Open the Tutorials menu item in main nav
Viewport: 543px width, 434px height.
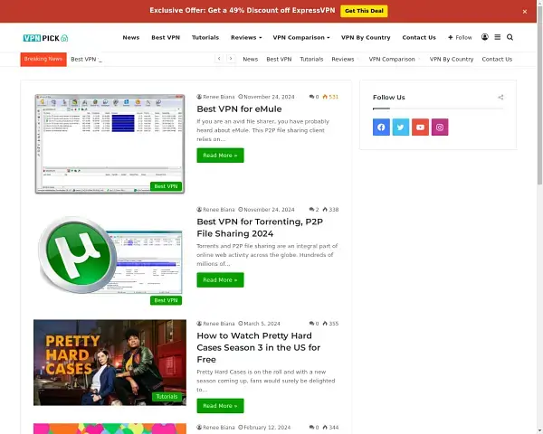[x=205, y=38]
